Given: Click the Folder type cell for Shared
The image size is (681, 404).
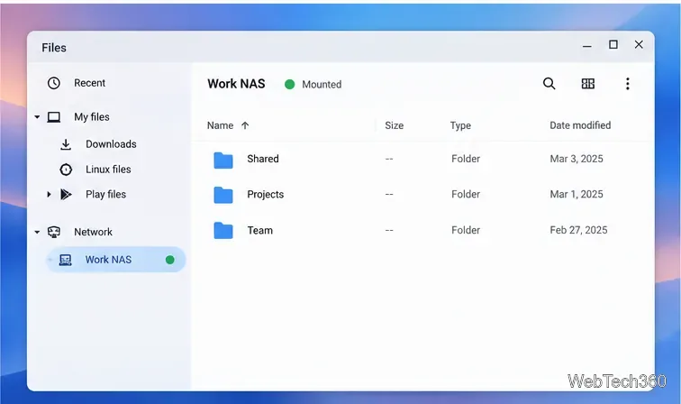Looking at the screenshot, I should point(466,159).
